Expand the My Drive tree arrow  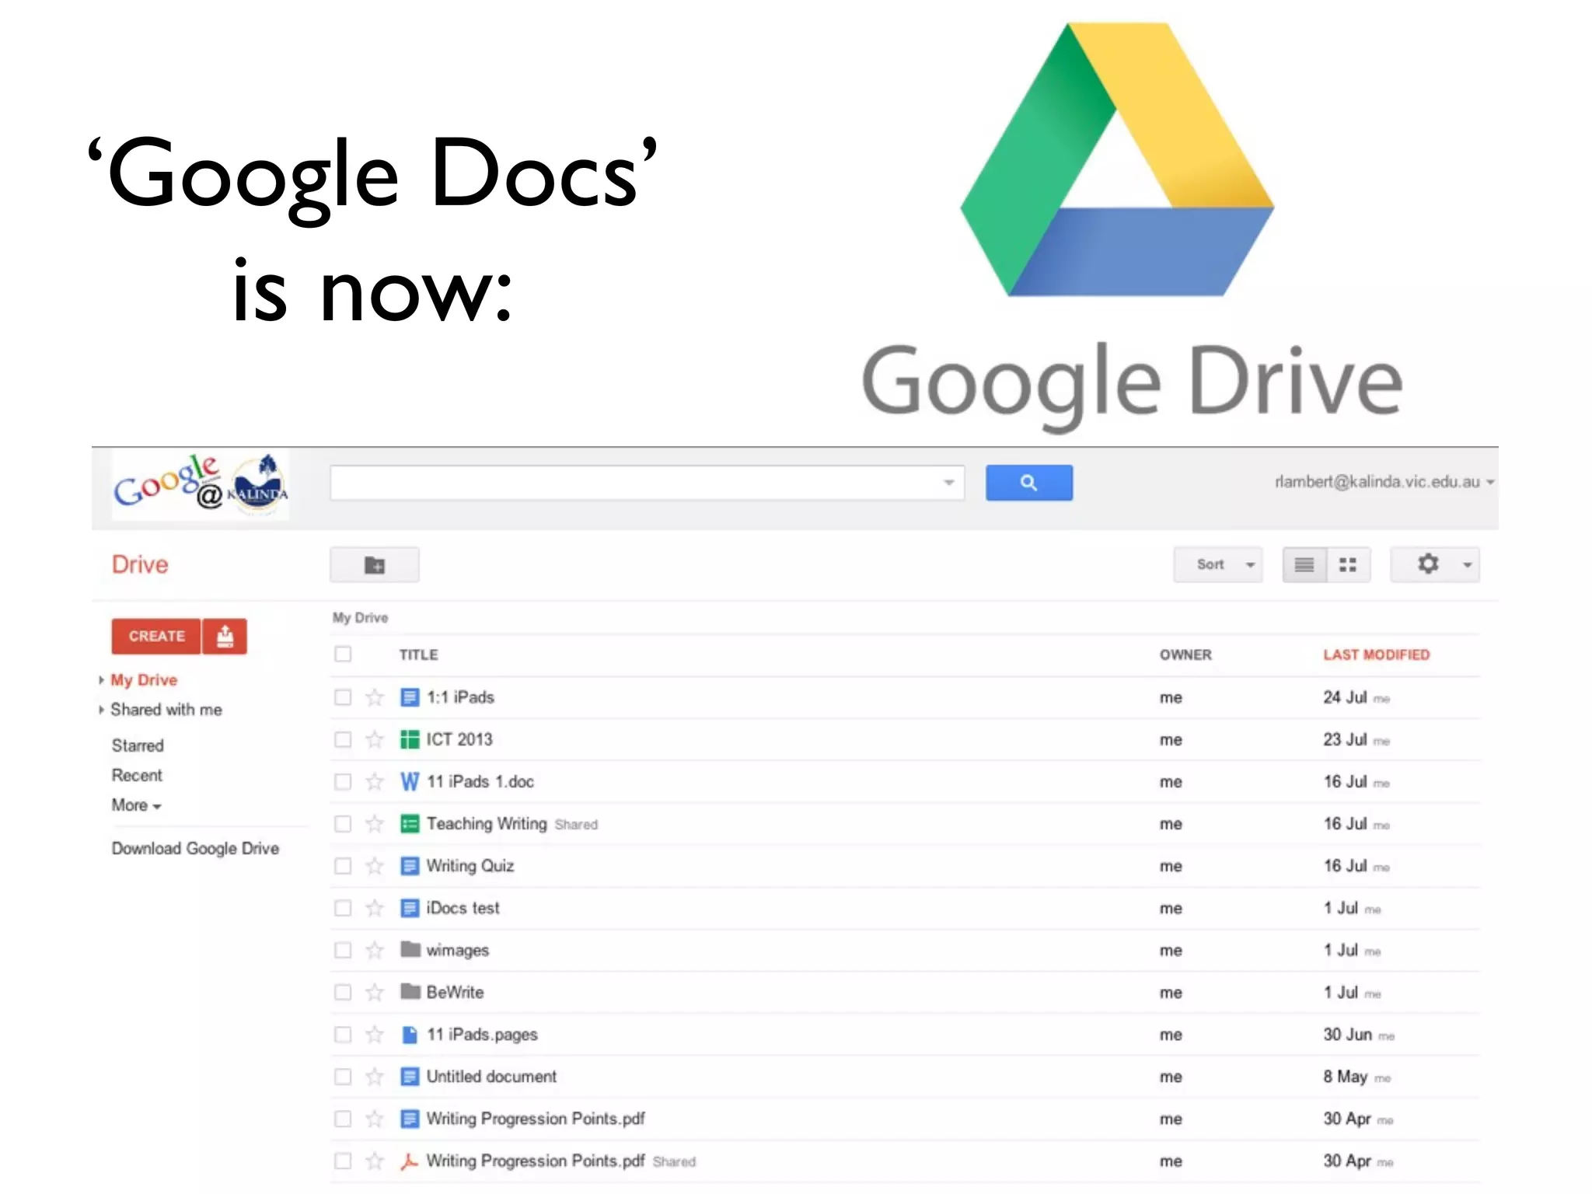(x=101, y=680)
